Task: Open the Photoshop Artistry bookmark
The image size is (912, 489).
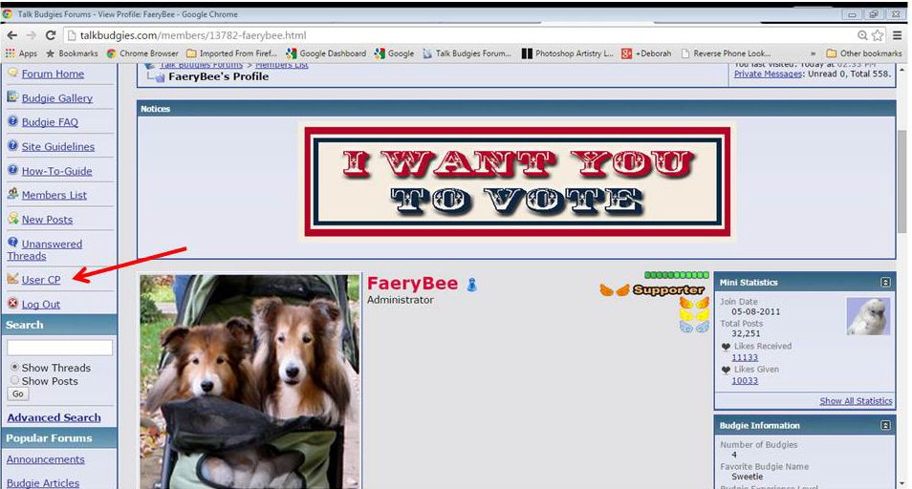Action: pos(568,53)
